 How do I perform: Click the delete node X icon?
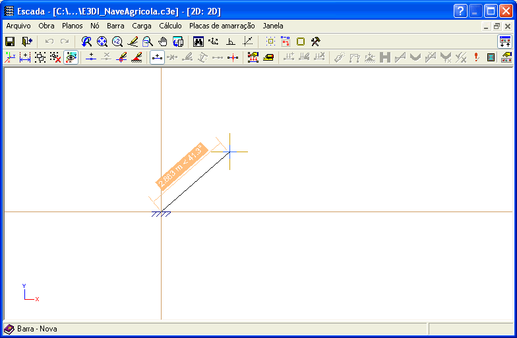coord(106,57)
